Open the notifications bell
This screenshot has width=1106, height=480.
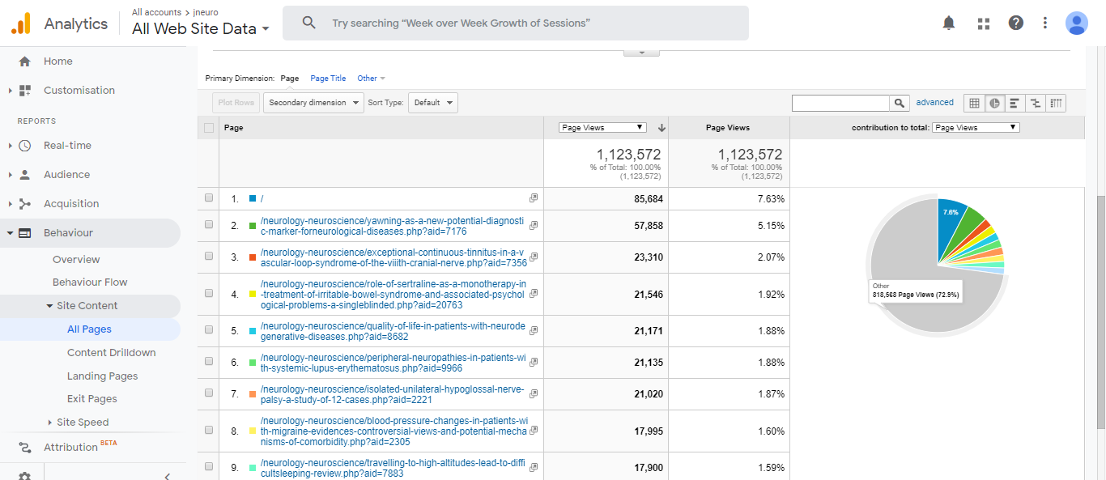[949, 23]
